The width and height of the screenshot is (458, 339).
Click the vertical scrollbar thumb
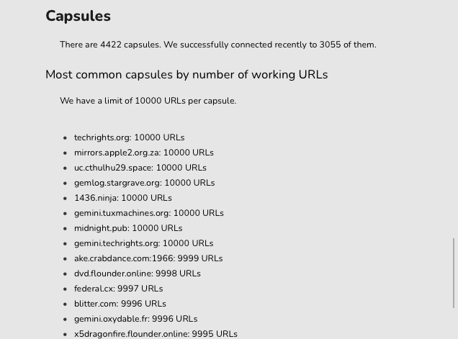coord(454,273)
